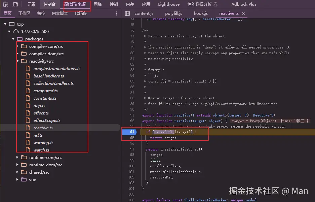
Task: Open the Lighthouse tab
Action: pyautogui.click(x=169, y=4)
